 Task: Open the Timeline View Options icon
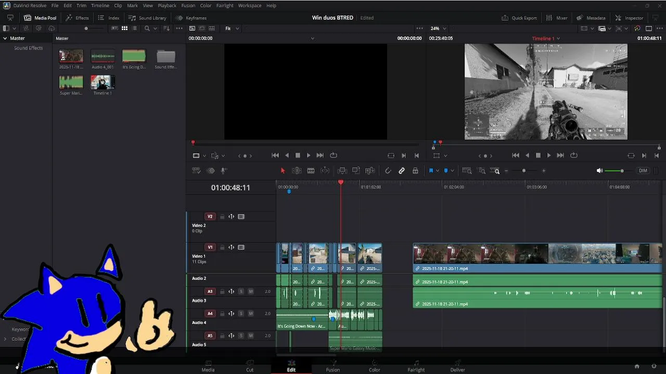(196, 171)
